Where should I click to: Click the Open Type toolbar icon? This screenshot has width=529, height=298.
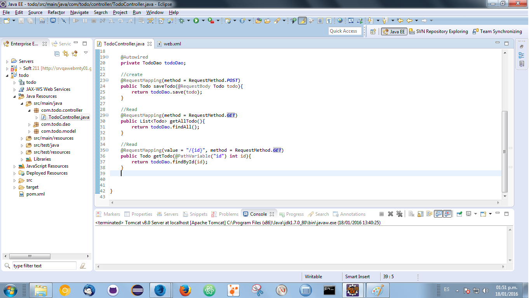coord(258,21)
